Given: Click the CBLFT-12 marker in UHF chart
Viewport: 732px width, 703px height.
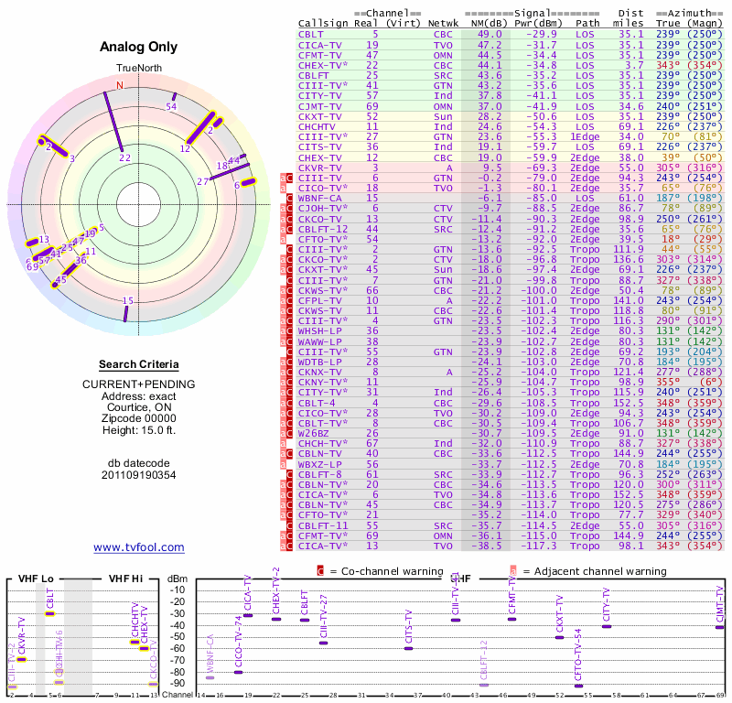Looking at the screenshot, I should [x=484, y=686].
